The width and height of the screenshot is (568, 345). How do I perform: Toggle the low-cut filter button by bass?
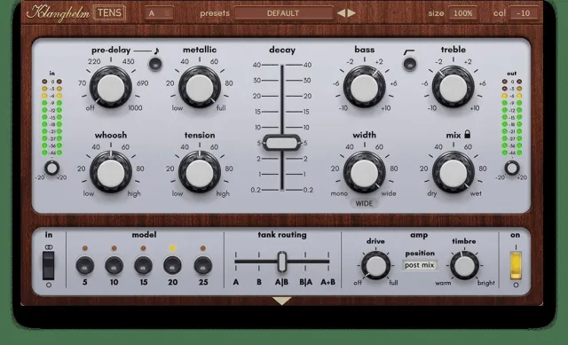(x=410, y=64)
